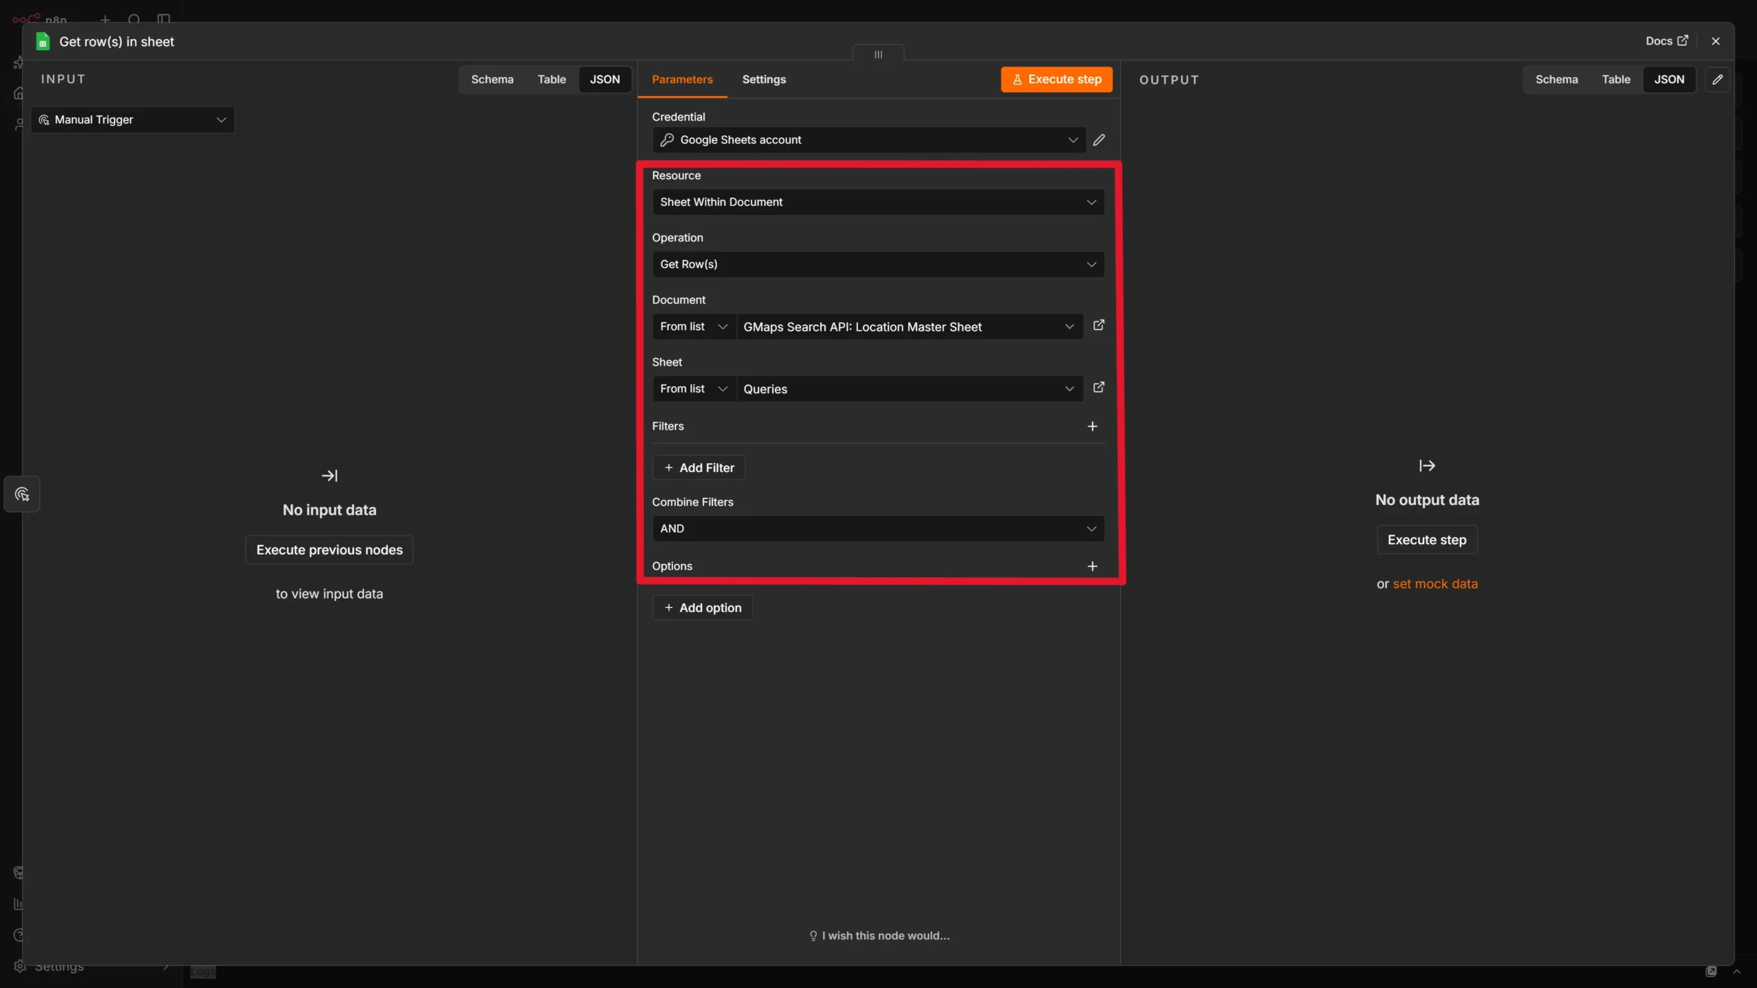This screenshot has height=988, width=1757.
Task: Select Table view in Input panel
Action: (x=552, y=80)
